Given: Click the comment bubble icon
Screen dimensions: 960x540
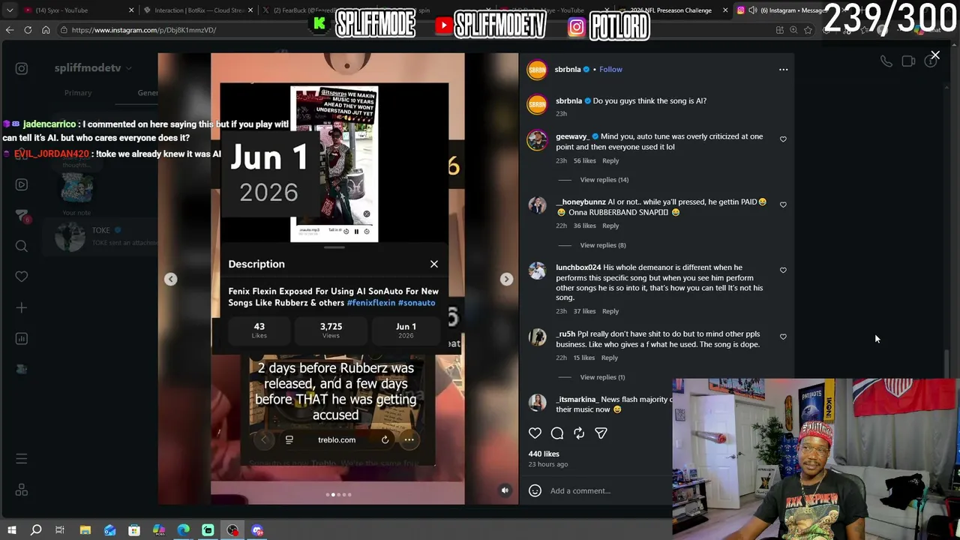Looking at the screenshot, I should pyautogui.click(x=557, y=433).
